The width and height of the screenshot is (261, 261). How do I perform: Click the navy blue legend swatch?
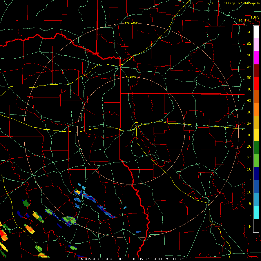(x=256, y=174)
